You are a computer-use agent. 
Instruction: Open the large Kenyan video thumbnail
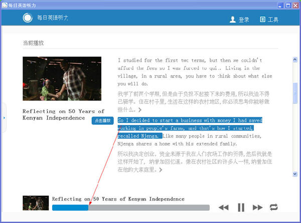(62, 78)
